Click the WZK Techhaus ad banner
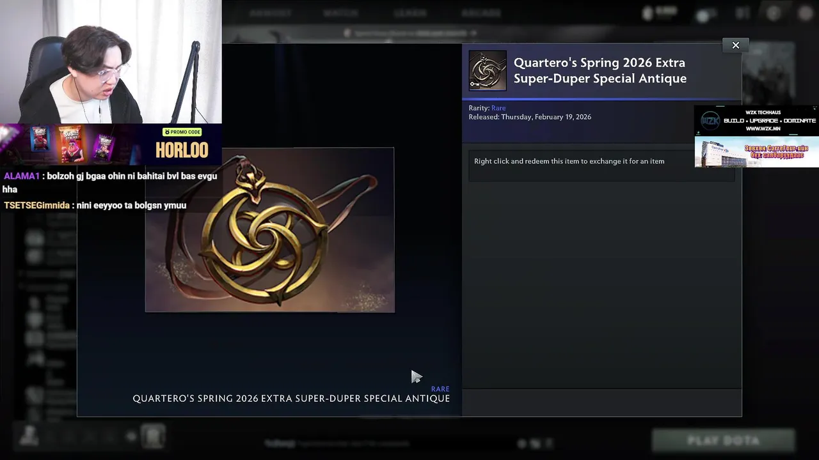Screen dimensions: 819x460 (756, 121)
